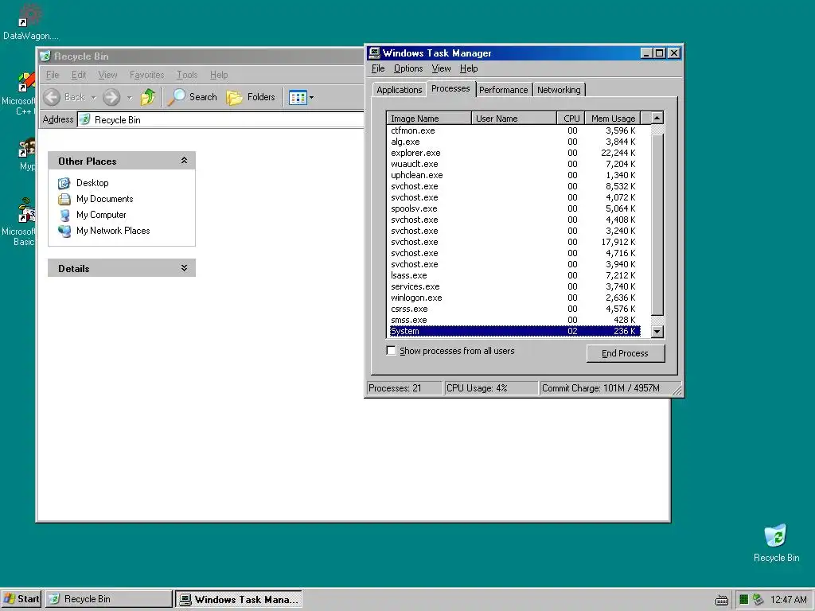Click the 12:47 AM clock in taskbar
Viewport: 815px width, 611px height.
point(788,600)
